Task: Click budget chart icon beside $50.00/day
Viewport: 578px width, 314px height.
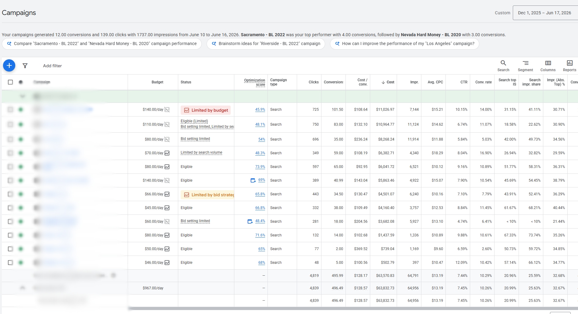Action: 167,249
